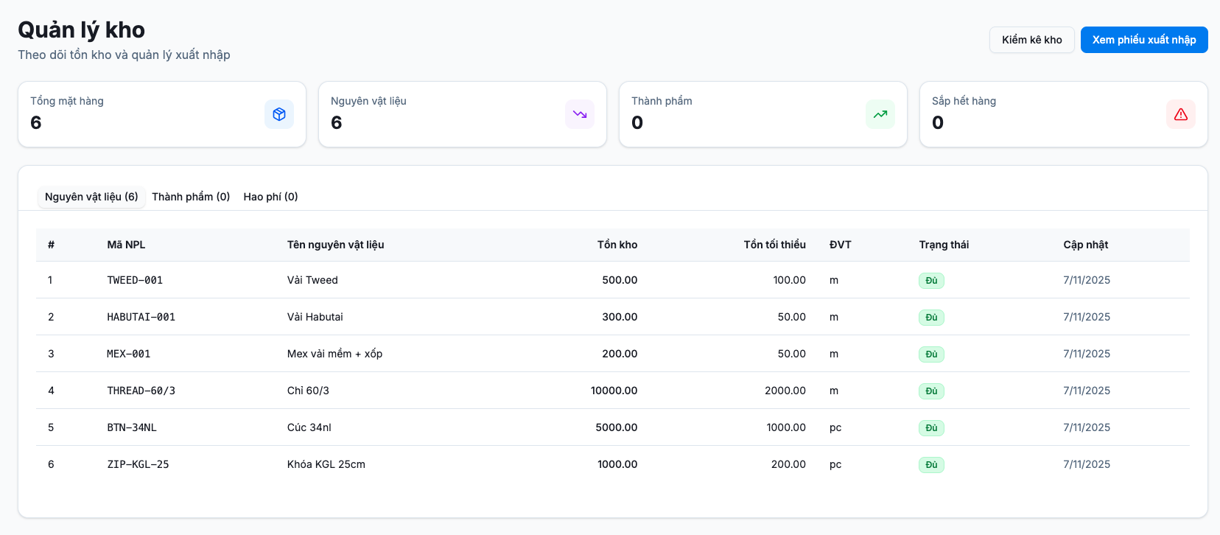Click the purple trending-down icon in Nguyên vật liệu card

[579, 114]
